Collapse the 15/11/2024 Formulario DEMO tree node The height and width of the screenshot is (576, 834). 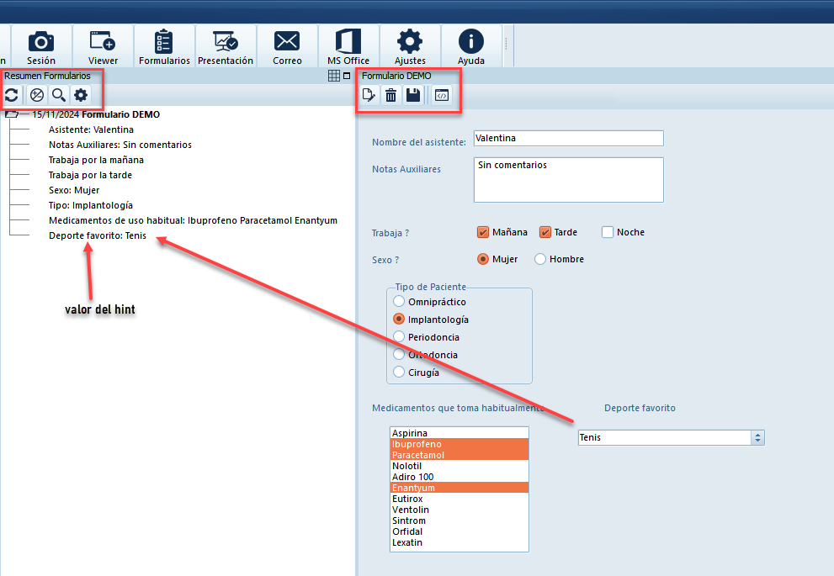(12, 114)
